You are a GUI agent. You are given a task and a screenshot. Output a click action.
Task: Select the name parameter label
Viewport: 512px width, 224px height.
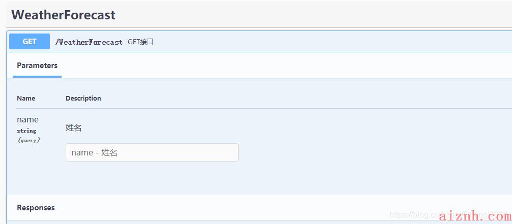click(x=28, y=120)
